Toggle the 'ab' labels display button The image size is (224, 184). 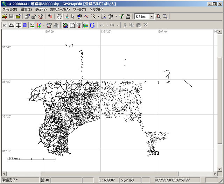click(x=5, y=25)
